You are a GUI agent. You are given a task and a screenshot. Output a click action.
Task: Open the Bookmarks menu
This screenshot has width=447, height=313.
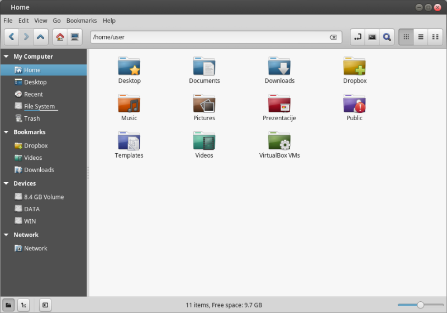click(x=82, y=21)
